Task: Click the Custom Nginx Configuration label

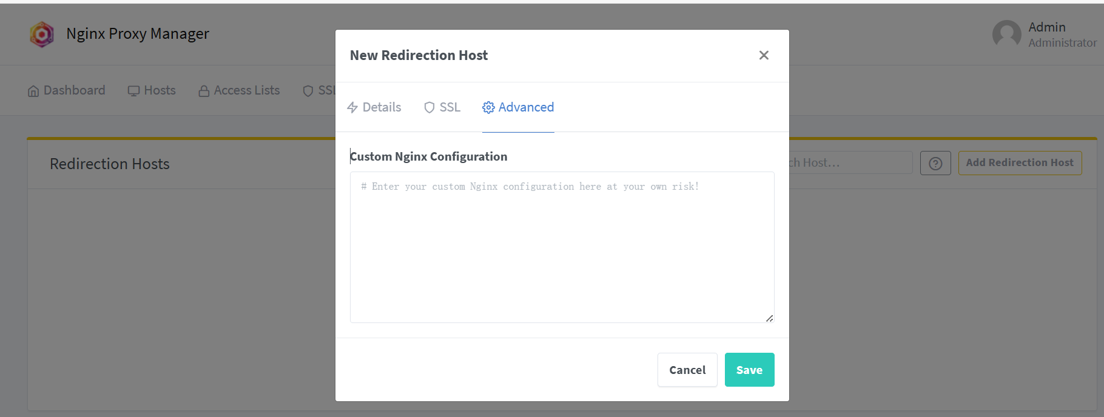Action: point(429,156)
